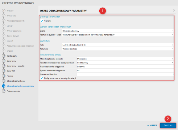Click Symbol dziennika księgowań field
Screen dimensions: 178x130
[x=125, y=71]
